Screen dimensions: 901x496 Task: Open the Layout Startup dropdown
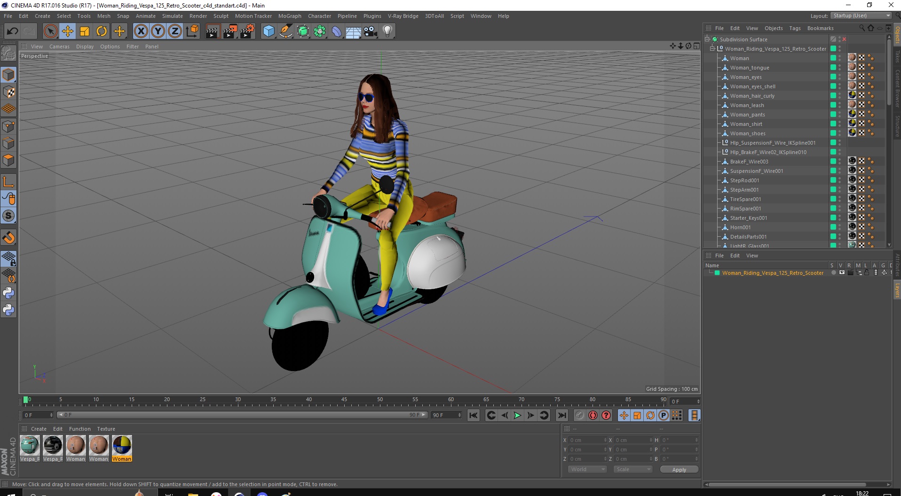tap(861, 15)
